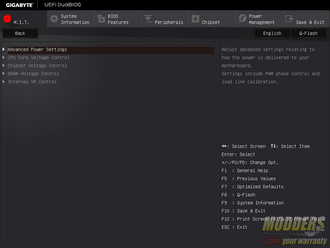Click the F10 Save & Exit hint
Image resolution: width=330 pixels, height=248 pixels.
tap(244, 211)
